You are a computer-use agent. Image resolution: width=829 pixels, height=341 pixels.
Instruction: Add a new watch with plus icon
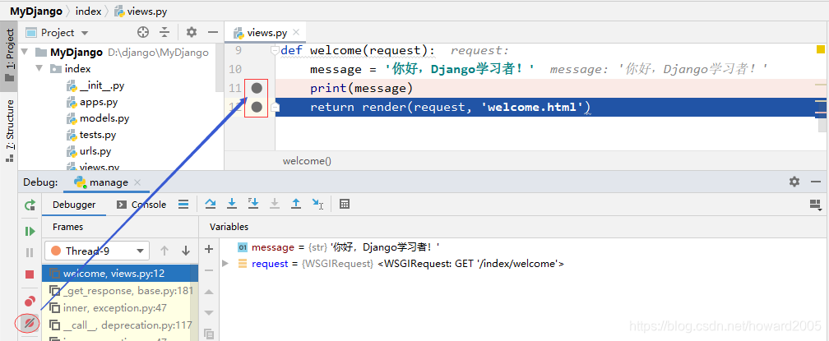(209, 249)
